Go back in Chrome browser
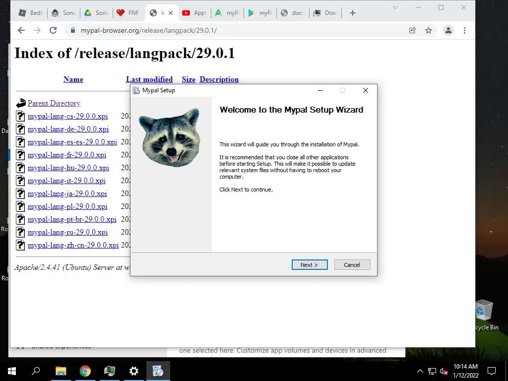 pyautogui.click(x=21, y=30)
